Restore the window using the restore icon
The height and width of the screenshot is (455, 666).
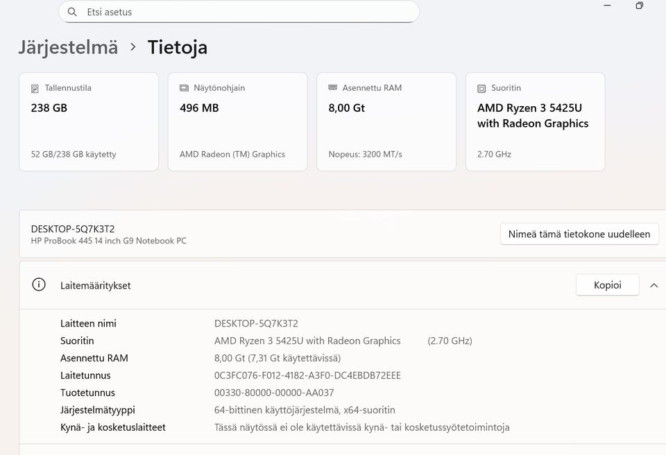tap(639, 6)
